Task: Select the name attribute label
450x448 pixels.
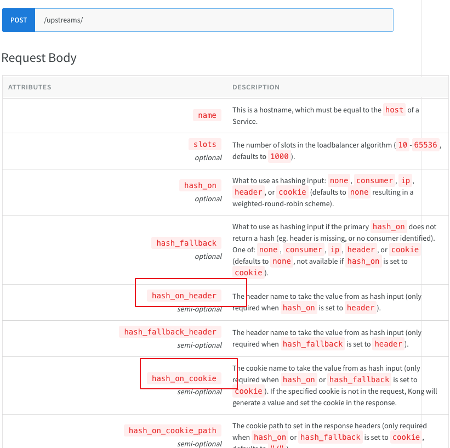Action: point(207,115)
